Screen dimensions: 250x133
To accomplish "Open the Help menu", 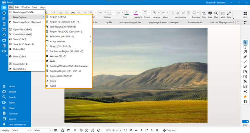I will click(x=42, y=7).
